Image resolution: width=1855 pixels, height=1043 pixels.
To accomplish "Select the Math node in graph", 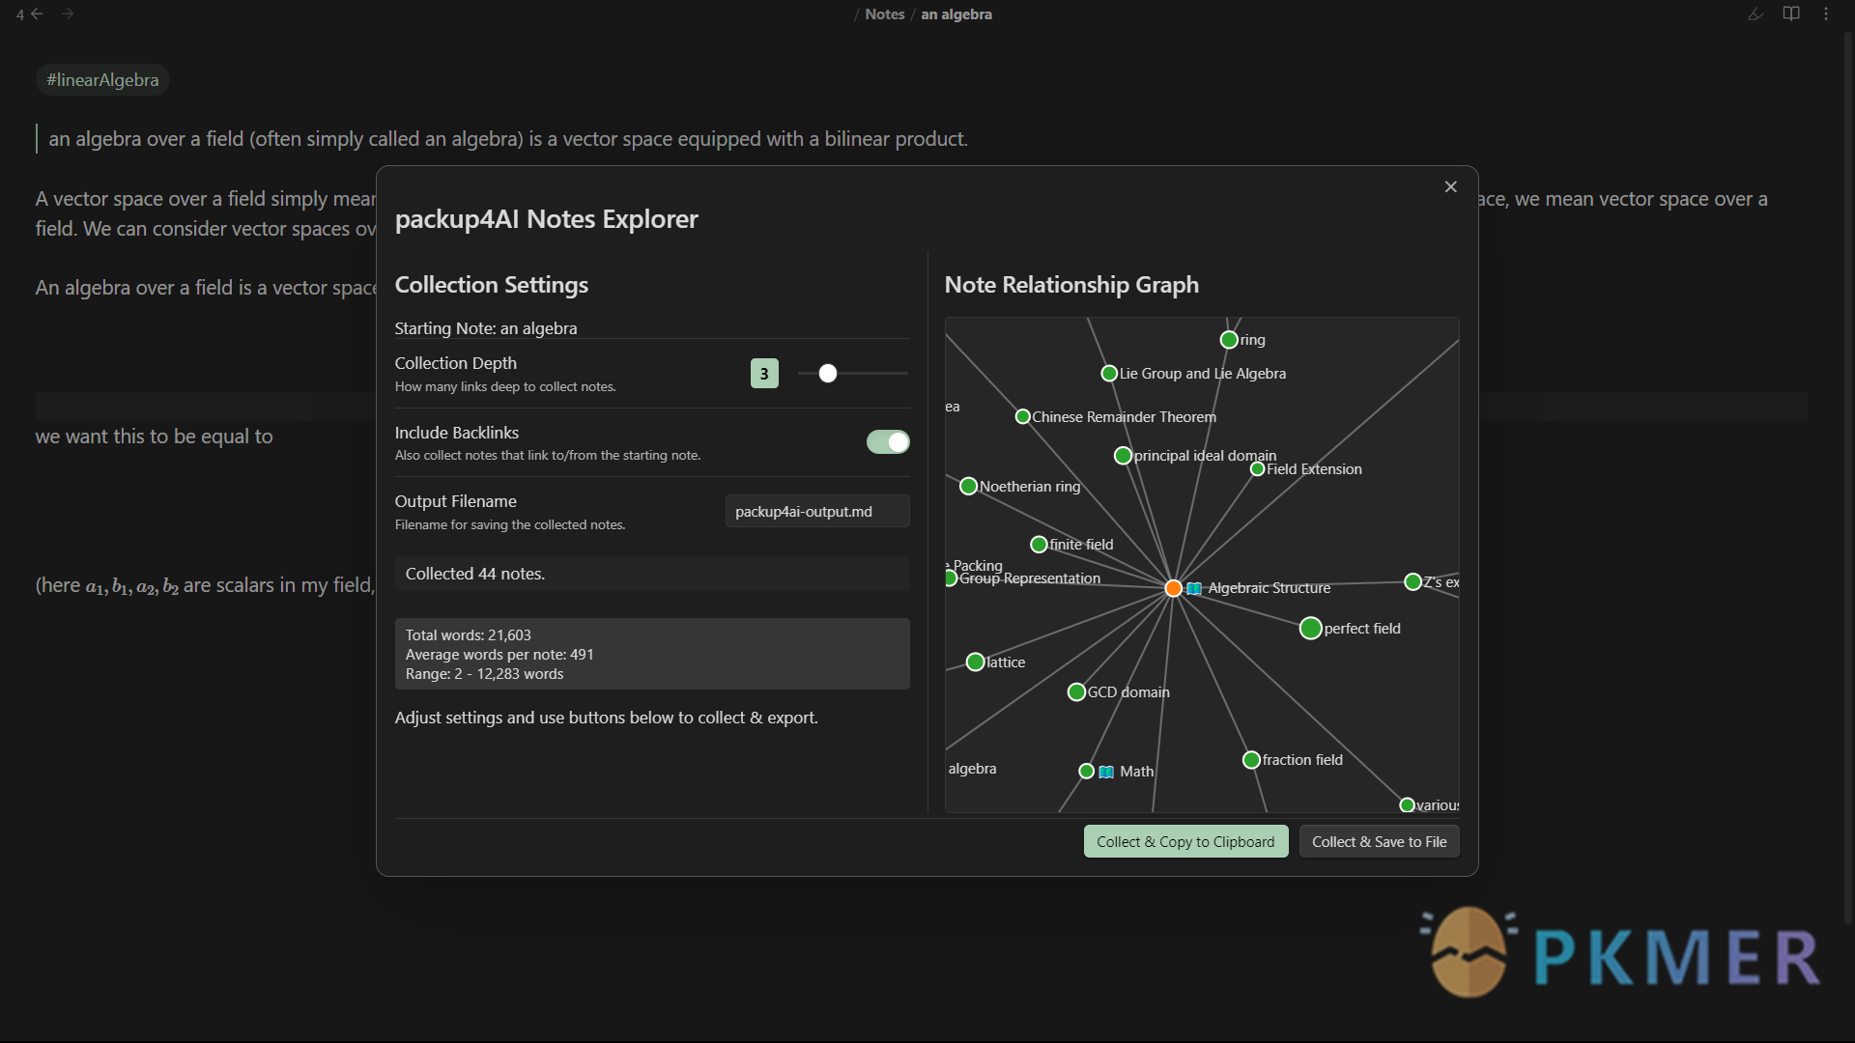I will (1086, 772).
